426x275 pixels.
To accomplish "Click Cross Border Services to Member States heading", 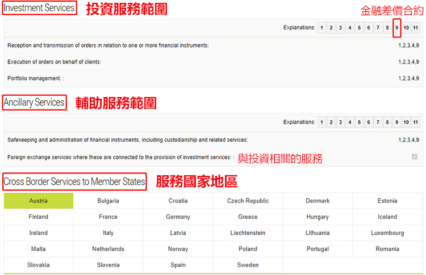I will (74, 182).
